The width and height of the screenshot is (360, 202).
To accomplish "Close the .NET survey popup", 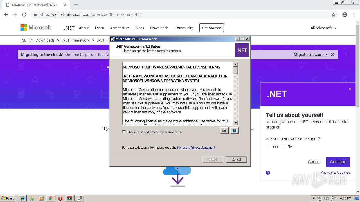I will coord(350,89).
